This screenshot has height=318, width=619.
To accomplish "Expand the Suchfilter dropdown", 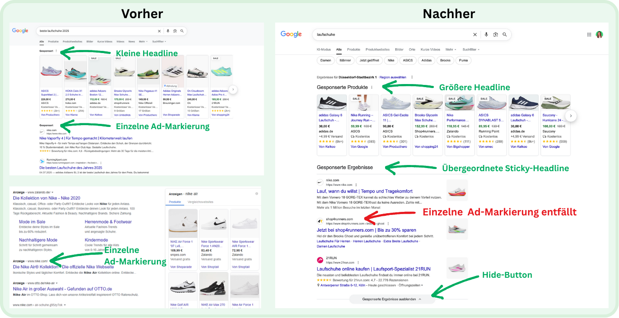I will (471, 49).
